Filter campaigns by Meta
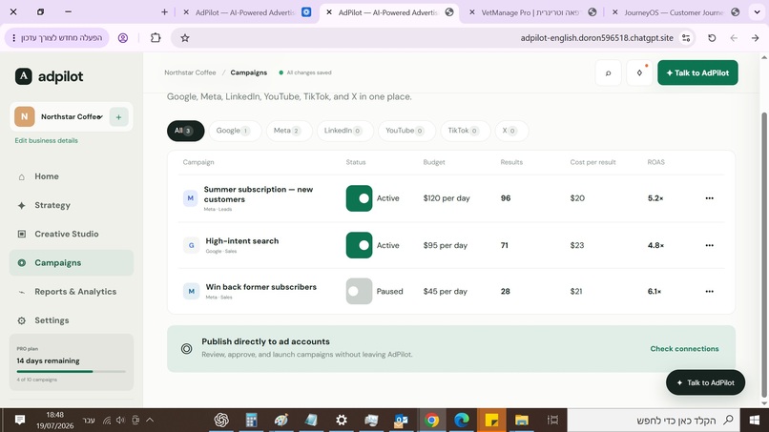The height and width of the screenshot is (432, 769). point(289,131)
